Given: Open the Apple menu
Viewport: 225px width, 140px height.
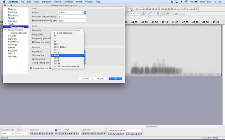Looking at the screenshot, I should coord(4,2).
